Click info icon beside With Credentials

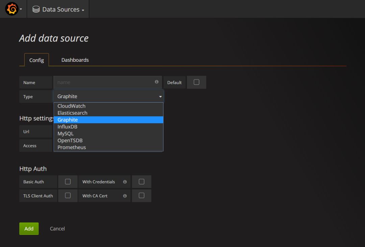[x=125, y=182]
